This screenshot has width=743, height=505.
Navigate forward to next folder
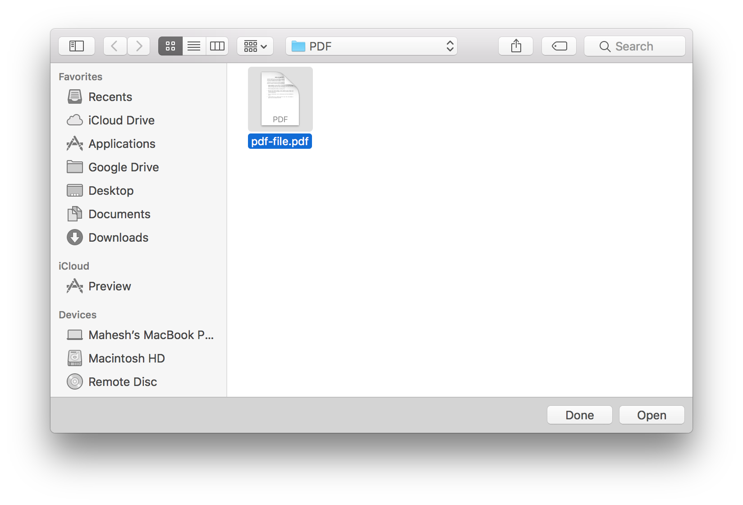tap(138, 46)
